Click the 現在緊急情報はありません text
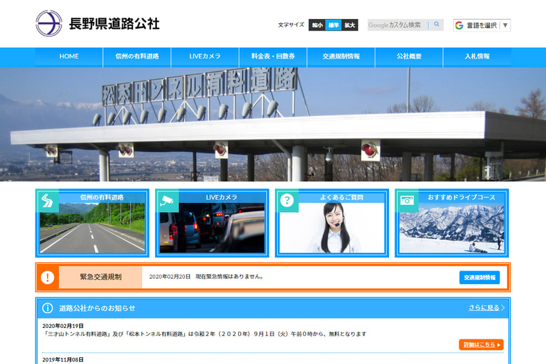 coord(230,277)
